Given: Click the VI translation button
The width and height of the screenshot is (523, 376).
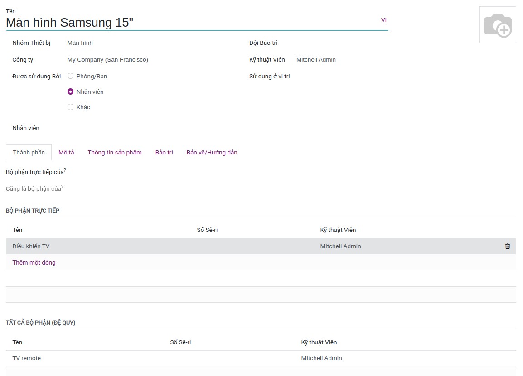Looking at the screenshot, I should click(383, 20).
